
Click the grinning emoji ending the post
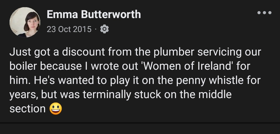point(56,109)
